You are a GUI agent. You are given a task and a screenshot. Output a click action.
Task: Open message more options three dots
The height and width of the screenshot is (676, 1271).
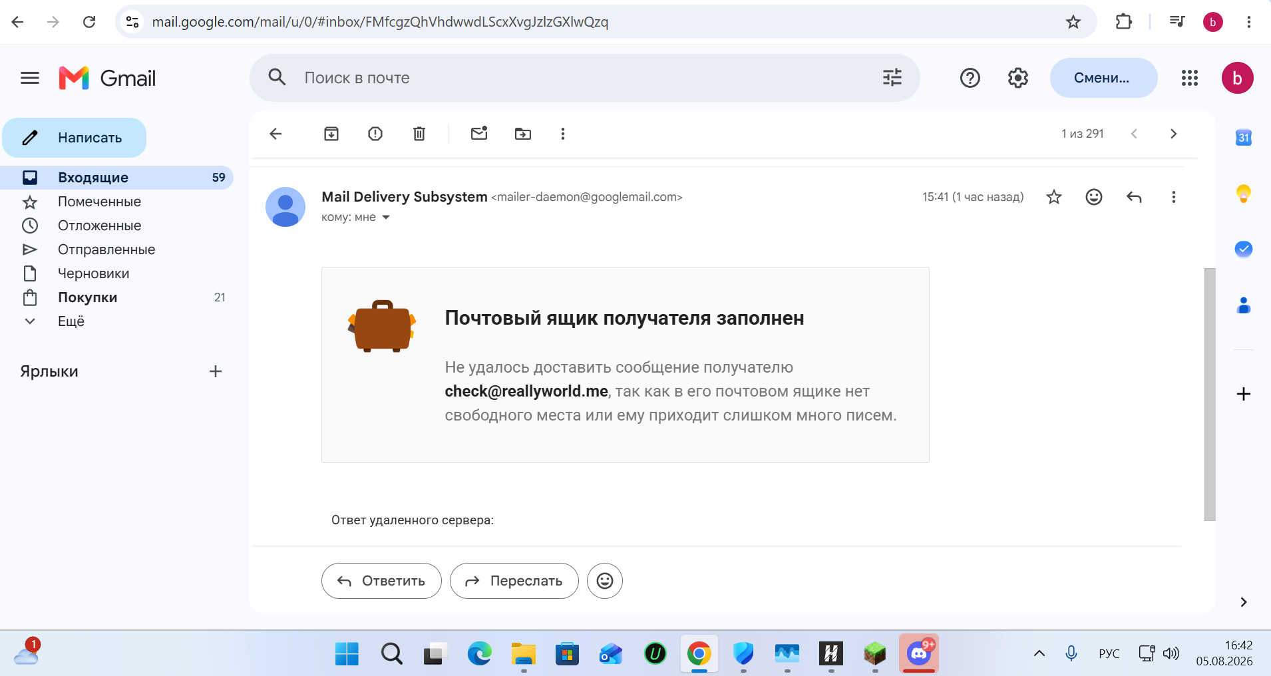click(x=1174, y=197)
